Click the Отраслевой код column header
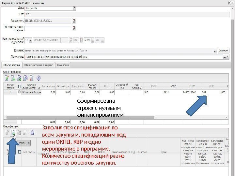235x176 pixels. (122, 86)
